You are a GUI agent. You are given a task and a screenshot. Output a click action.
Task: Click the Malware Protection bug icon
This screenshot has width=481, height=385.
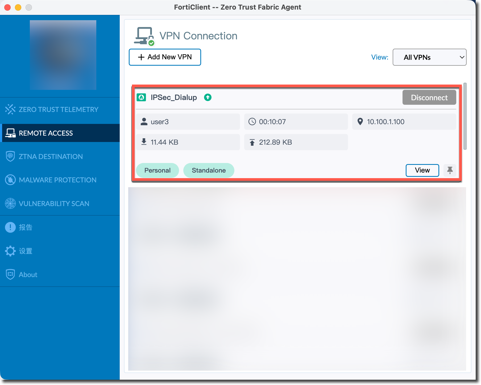(x=10, y=180)
